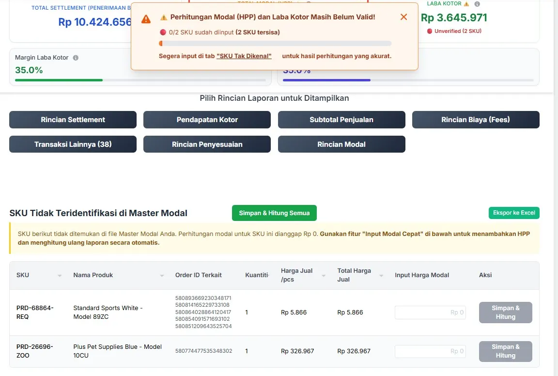The image size is (558, 376).
Task: Click the info icon beside Margin Laba Kotor
Action: click(x=75, y=57)
